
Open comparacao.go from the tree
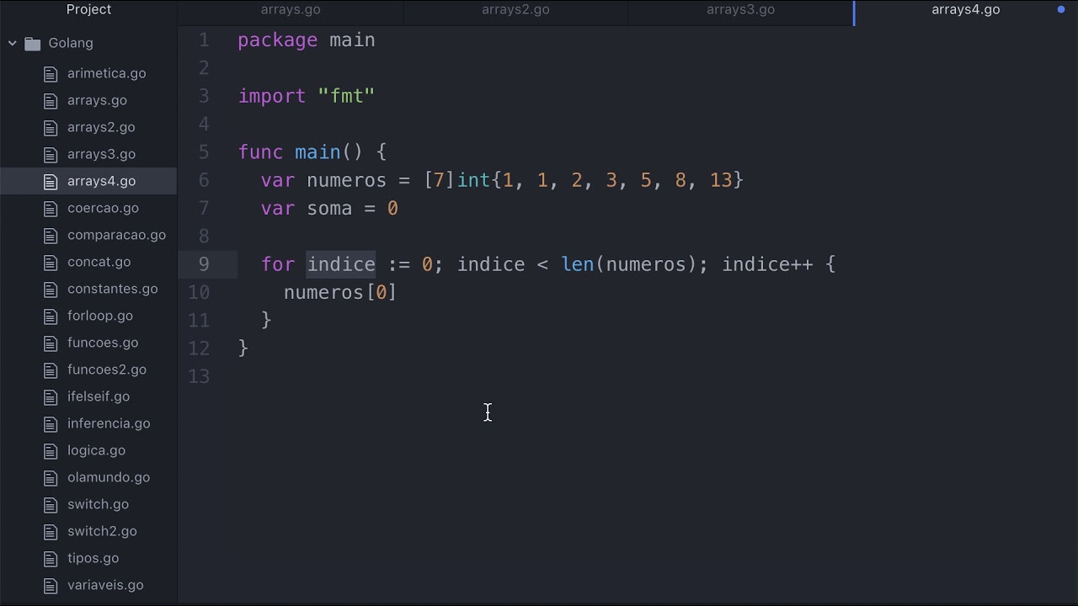[x=116, y=235]
